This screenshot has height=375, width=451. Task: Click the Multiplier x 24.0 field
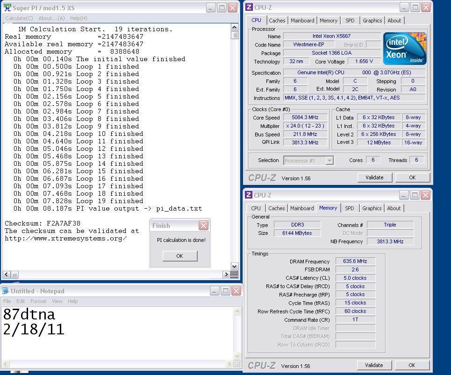coord(305,126)
